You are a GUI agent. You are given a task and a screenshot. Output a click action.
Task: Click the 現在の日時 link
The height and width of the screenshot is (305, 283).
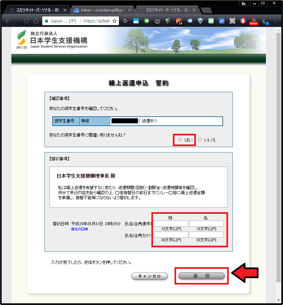pyautogui.click(x=79, y=229)
